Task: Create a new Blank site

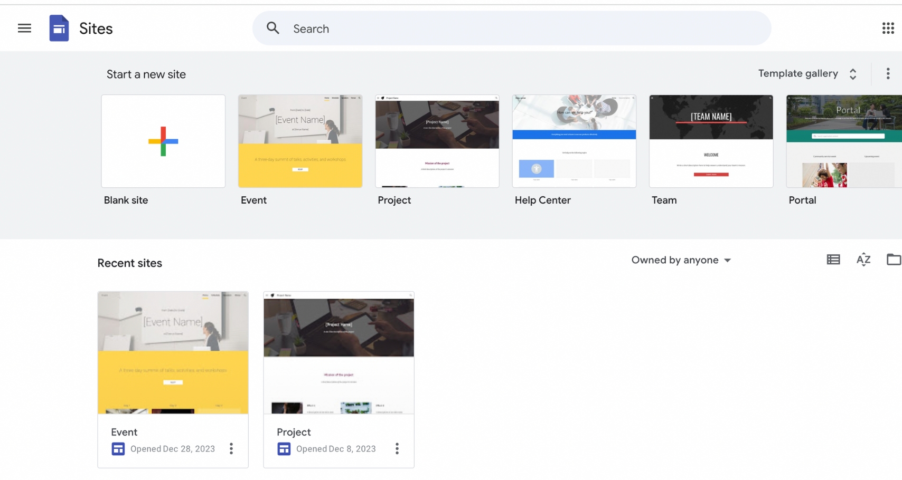Action: click(163, 141)
